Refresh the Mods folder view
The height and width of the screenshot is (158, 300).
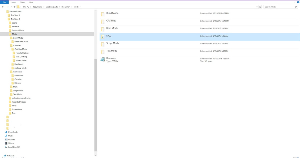pos(260,7)
